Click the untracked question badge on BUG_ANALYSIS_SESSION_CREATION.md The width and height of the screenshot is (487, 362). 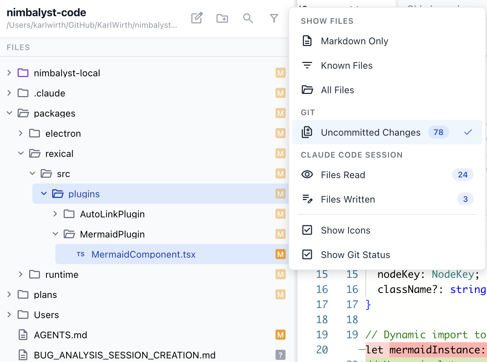[281, 355]
